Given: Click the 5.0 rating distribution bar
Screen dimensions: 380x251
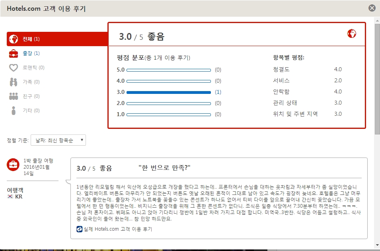Looking at the screenshot, I should 169,70.
